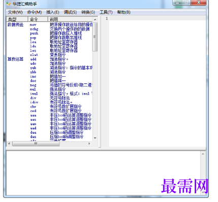Screen dimensions: 218x202
Task: Click the 数据传送 category label
Action: point(15,25)
